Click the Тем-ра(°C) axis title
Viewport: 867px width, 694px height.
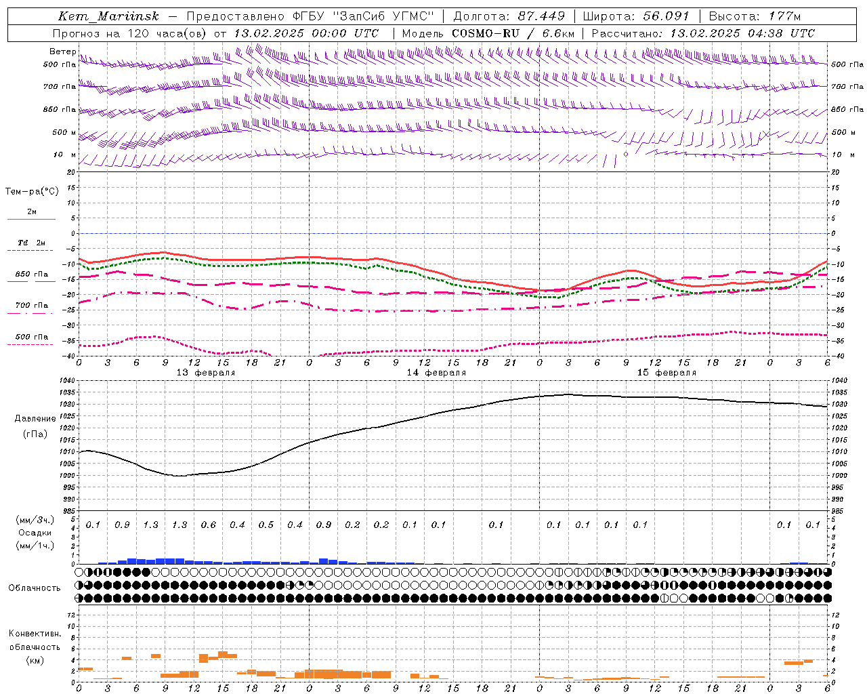tap(32, 191)
